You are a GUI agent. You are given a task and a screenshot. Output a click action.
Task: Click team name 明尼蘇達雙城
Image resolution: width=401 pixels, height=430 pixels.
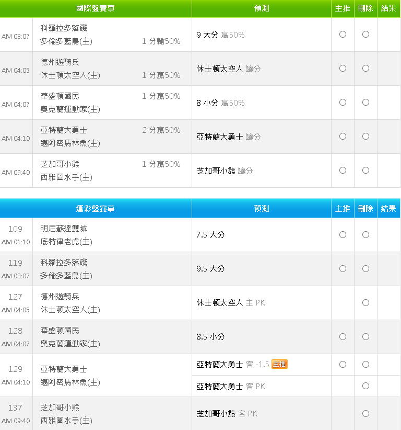coord(64,229)
